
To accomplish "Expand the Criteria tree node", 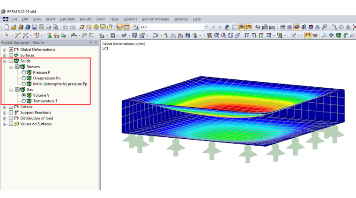I will (5, 107).
